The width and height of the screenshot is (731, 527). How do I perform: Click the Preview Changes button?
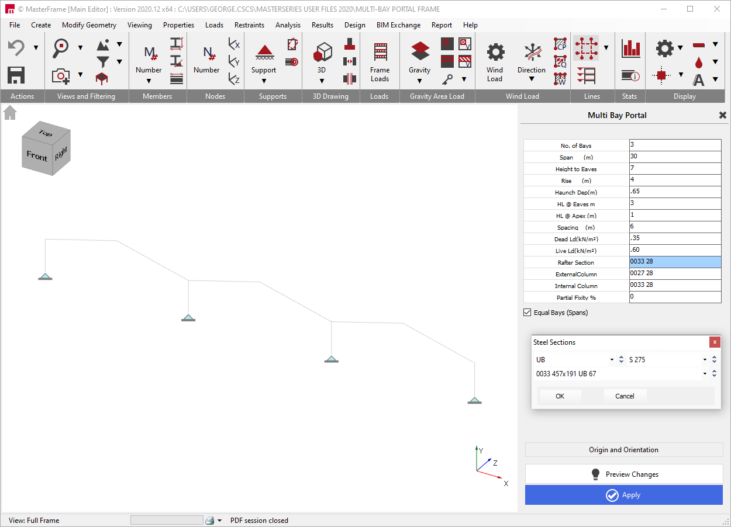(624, 474)
